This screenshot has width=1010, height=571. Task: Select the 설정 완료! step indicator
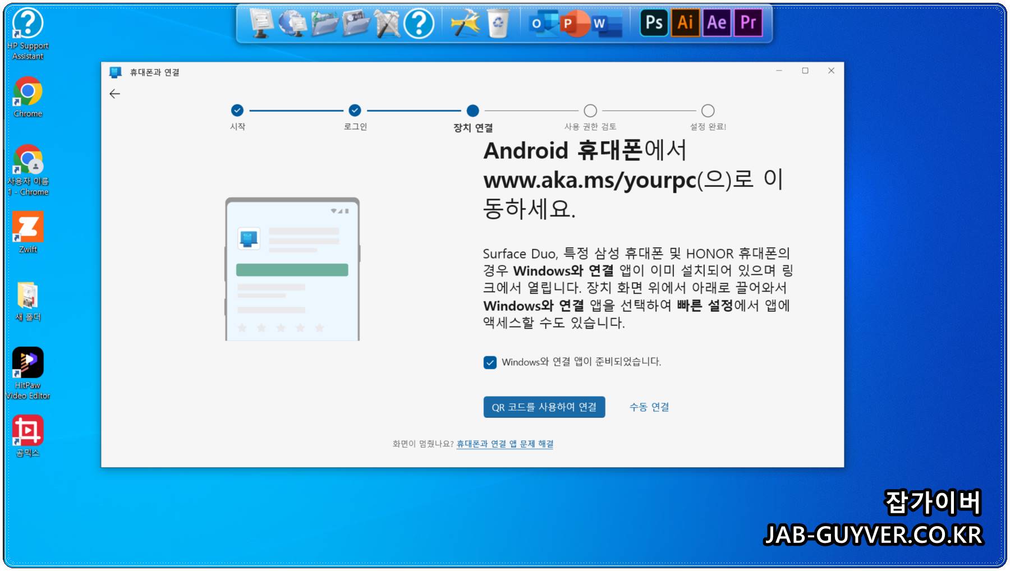point(708,110)
